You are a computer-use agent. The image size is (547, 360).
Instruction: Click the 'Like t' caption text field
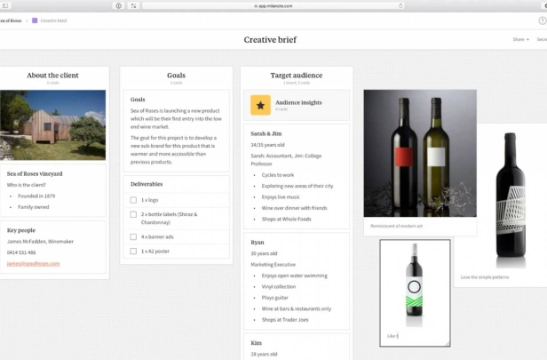pyautogui.click(x=415, y=336)
